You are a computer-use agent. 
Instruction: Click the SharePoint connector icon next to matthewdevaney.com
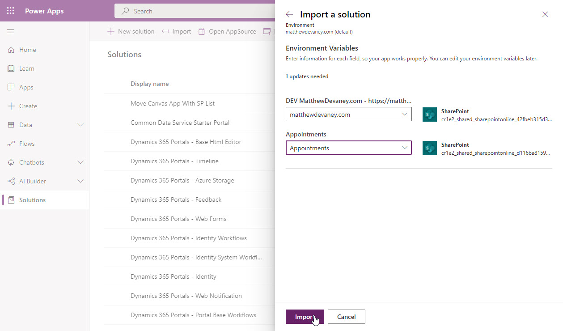pyautogui.click(x=429, y=115)
